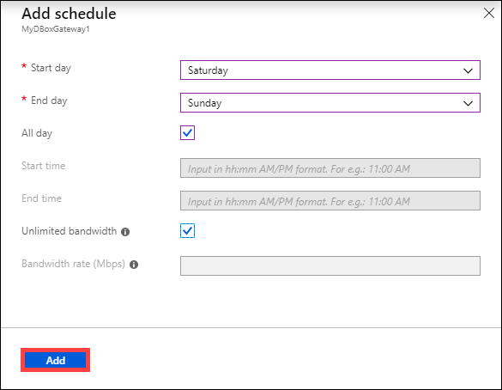Toggle the Unlimited bandwidth checkbox

187,231
